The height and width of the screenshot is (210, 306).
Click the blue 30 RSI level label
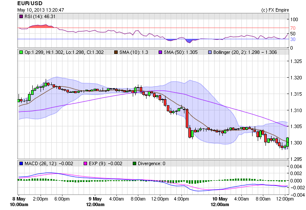[293, 39]
